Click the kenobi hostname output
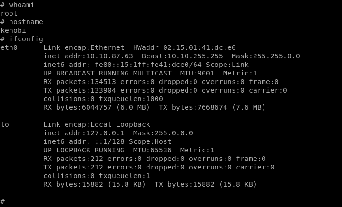This screenshot has width=342, height=207. pyautogui.click(x=13, y=30)
